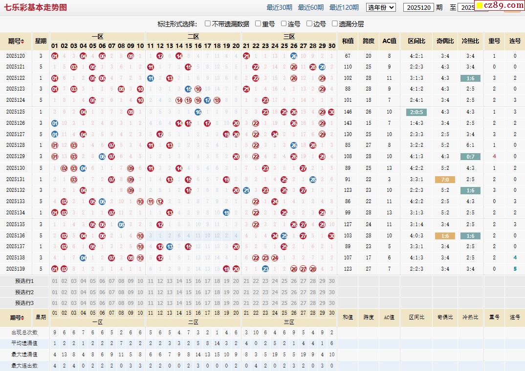Click blue ball 15 in row 2025123
This screenshot has width=525, height=371.
tap(189, 89)
